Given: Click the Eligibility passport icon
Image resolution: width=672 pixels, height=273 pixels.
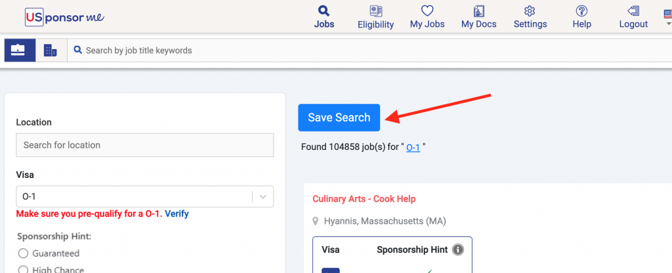Looking at the screenshot, I should pyautogui.click(x=375, y=10).
